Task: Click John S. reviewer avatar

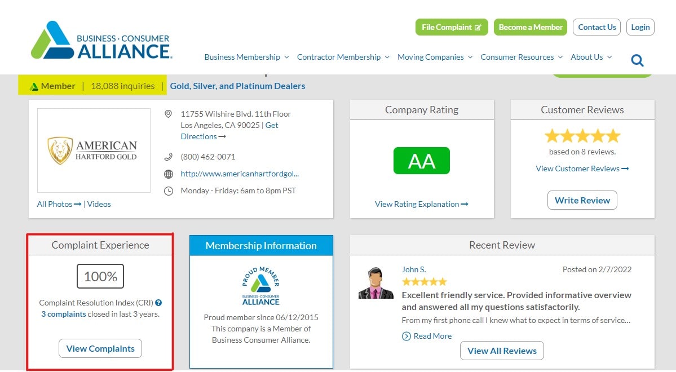Action: (375, 283)
